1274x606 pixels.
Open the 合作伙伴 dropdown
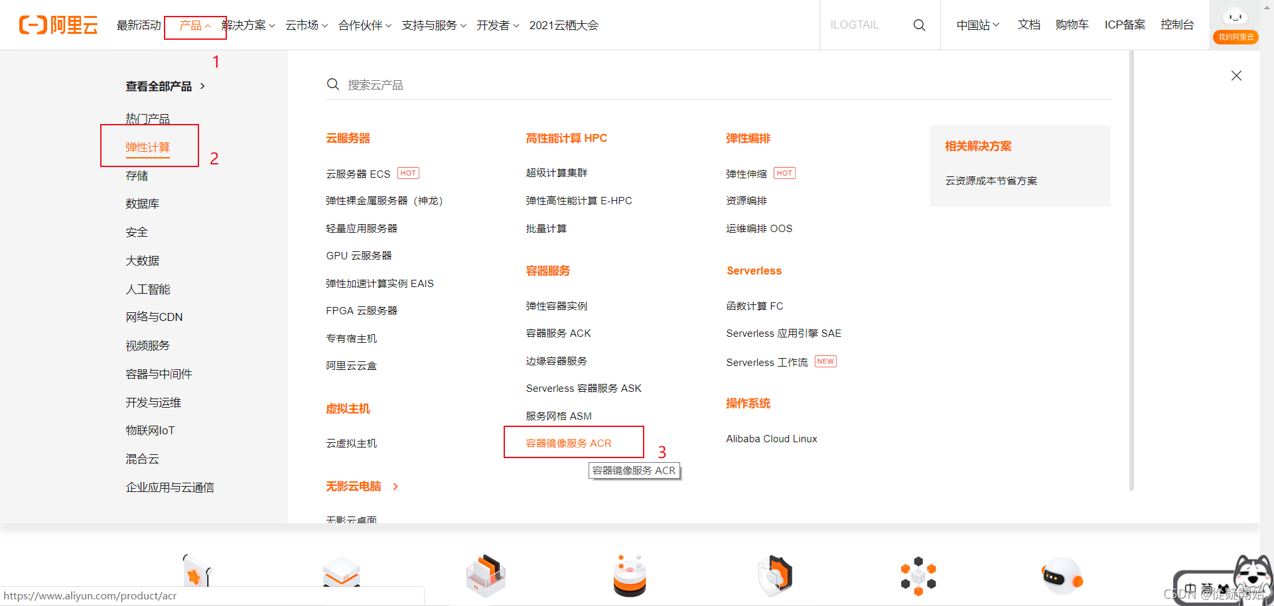click(x=365, y=25)
